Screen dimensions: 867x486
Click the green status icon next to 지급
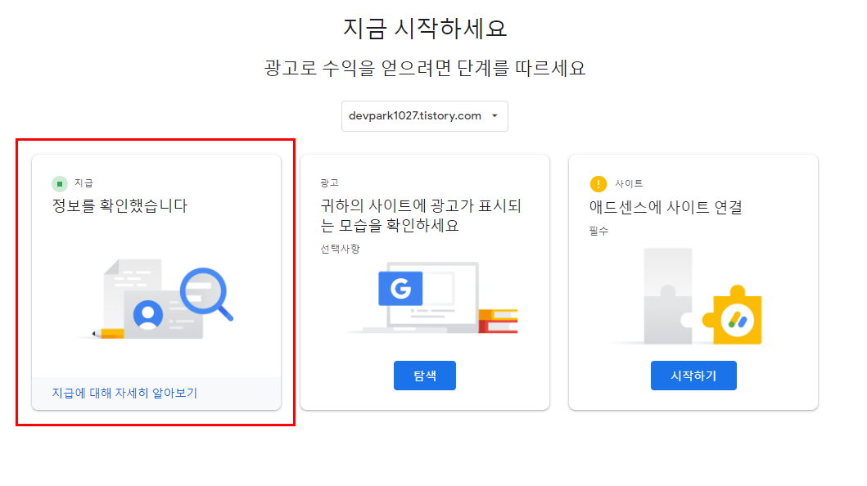coord(60,183)
